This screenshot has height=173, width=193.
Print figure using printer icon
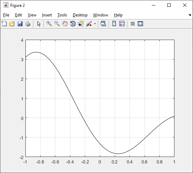[x=28, y=24]
